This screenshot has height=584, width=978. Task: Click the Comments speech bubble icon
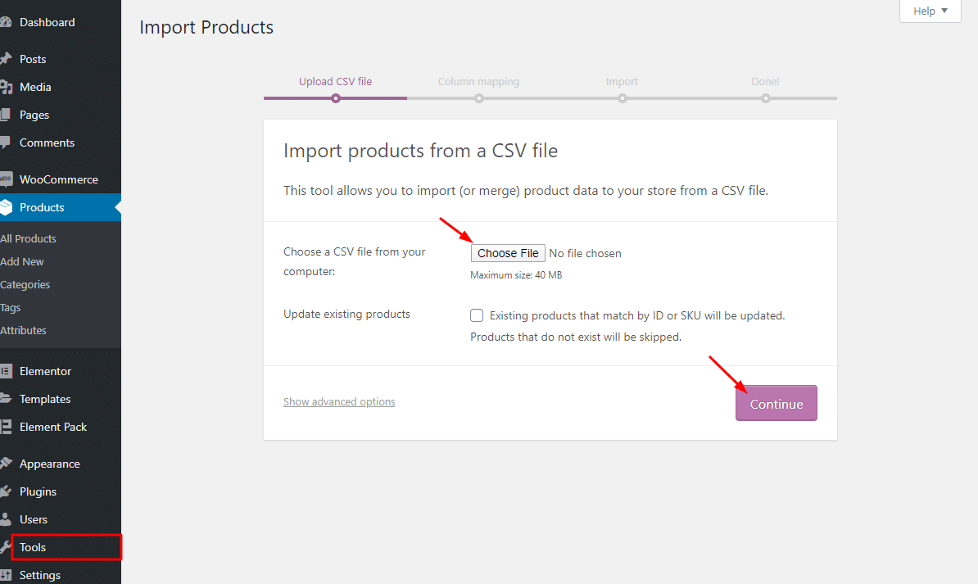click(x=5, y=143)
